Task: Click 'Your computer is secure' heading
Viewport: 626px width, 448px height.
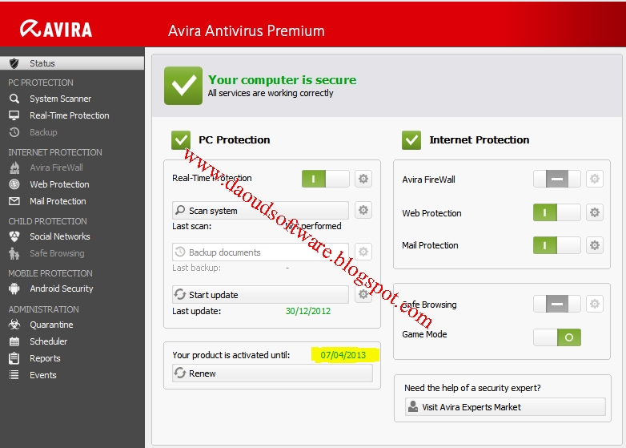Action: (x=283, y=79)
